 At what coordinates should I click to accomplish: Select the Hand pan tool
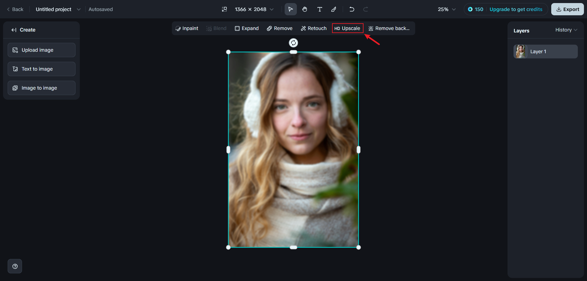coord(305,9)
